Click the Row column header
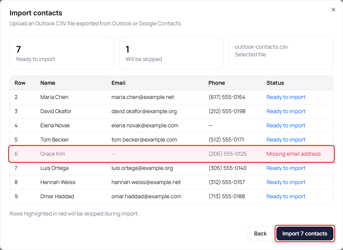Viewport: 343px width, 250px height. 20,83
